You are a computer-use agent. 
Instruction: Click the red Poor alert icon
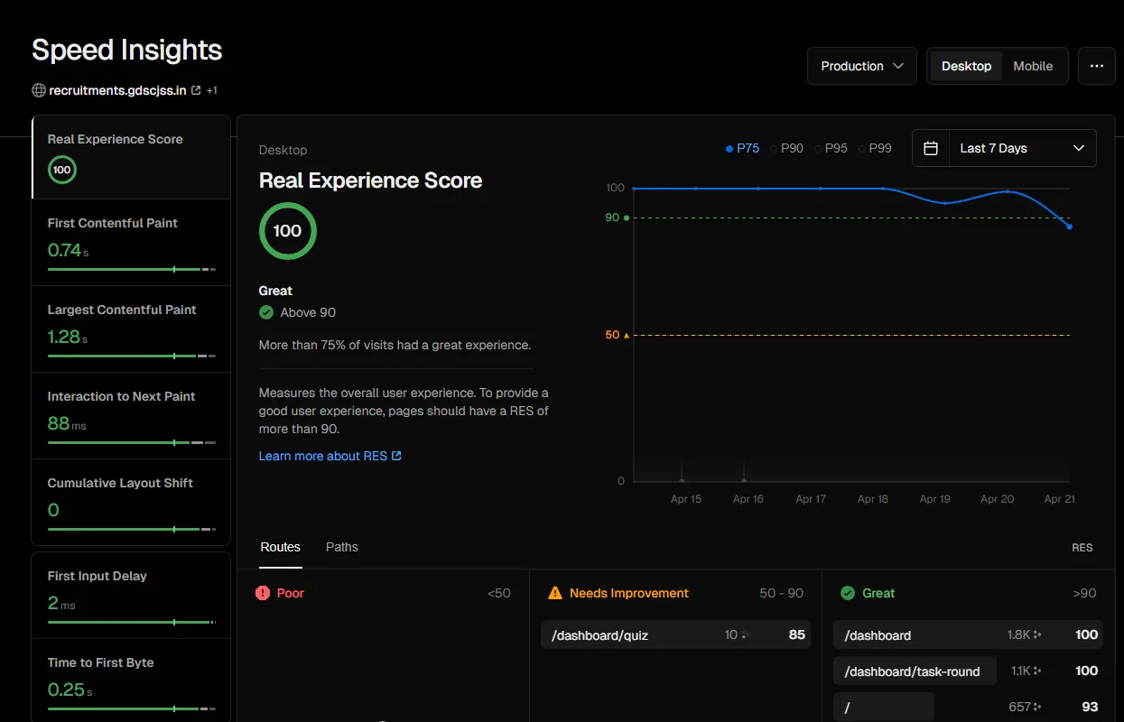263,593
